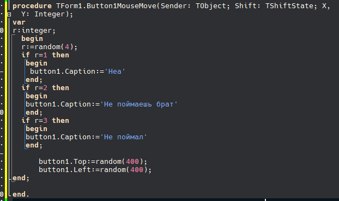Click the 'TShiftState' type name
This screenshot has height=201, width=339.
coord(289,6)
